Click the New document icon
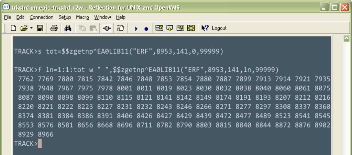The image size is (352, 155). [13, 28]
